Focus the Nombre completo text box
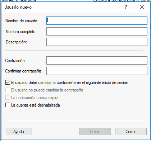This screenshot has height=141, width=151. 97,31
